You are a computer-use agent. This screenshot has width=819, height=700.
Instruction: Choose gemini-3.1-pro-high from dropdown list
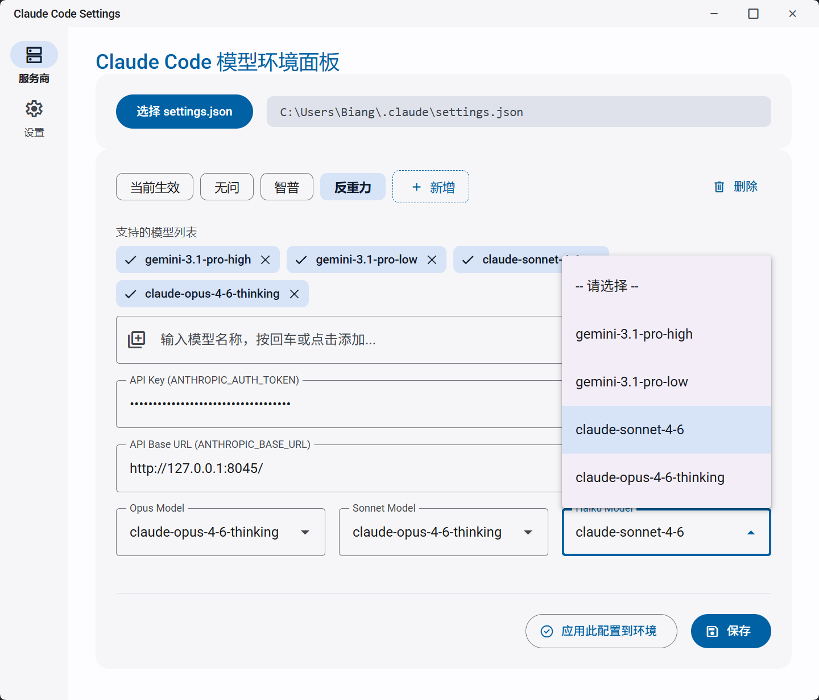coord(667,334)
